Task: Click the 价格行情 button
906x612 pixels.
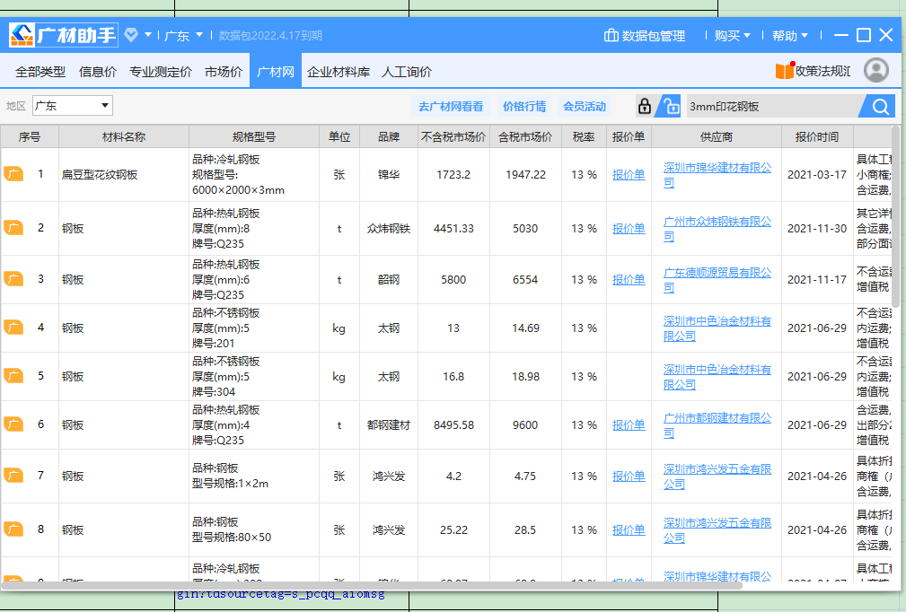Action: coord(524,106)
